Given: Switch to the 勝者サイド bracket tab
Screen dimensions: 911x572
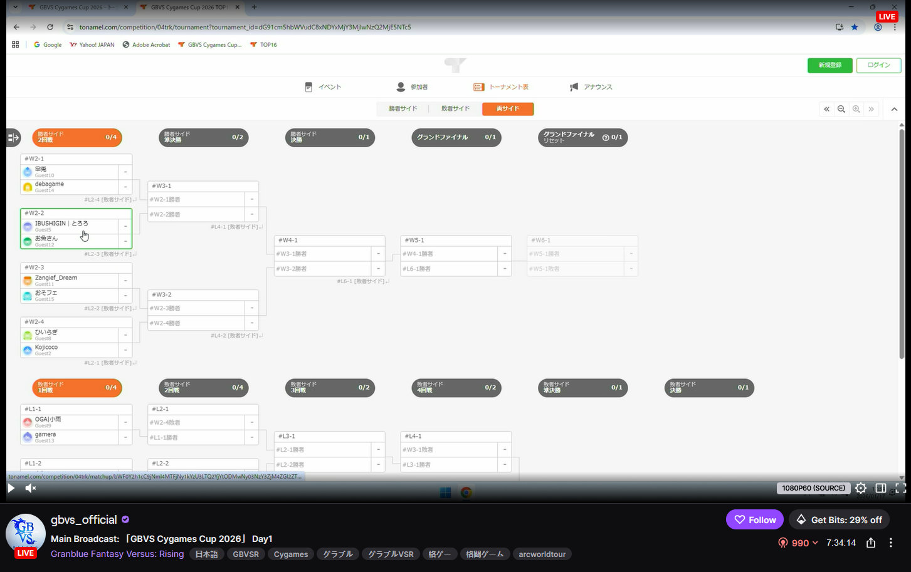Looking at the screenshot, I should [x=403, y=109].
